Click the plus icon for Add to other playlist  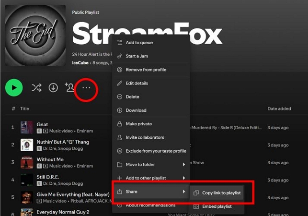[x=120, y=178]
